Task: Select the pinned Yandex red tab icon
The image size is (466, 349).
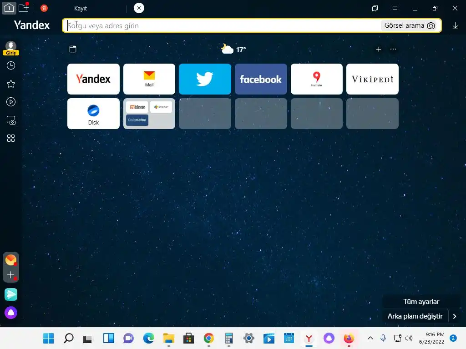Action: 44,8
